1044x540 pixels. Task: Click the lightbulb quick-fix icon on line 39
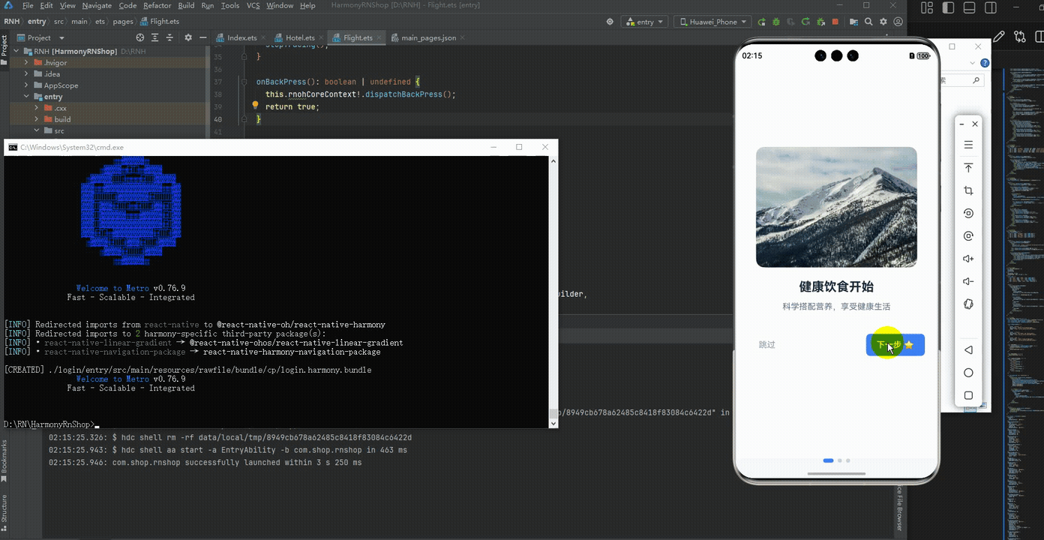click(x=255, y=106)
